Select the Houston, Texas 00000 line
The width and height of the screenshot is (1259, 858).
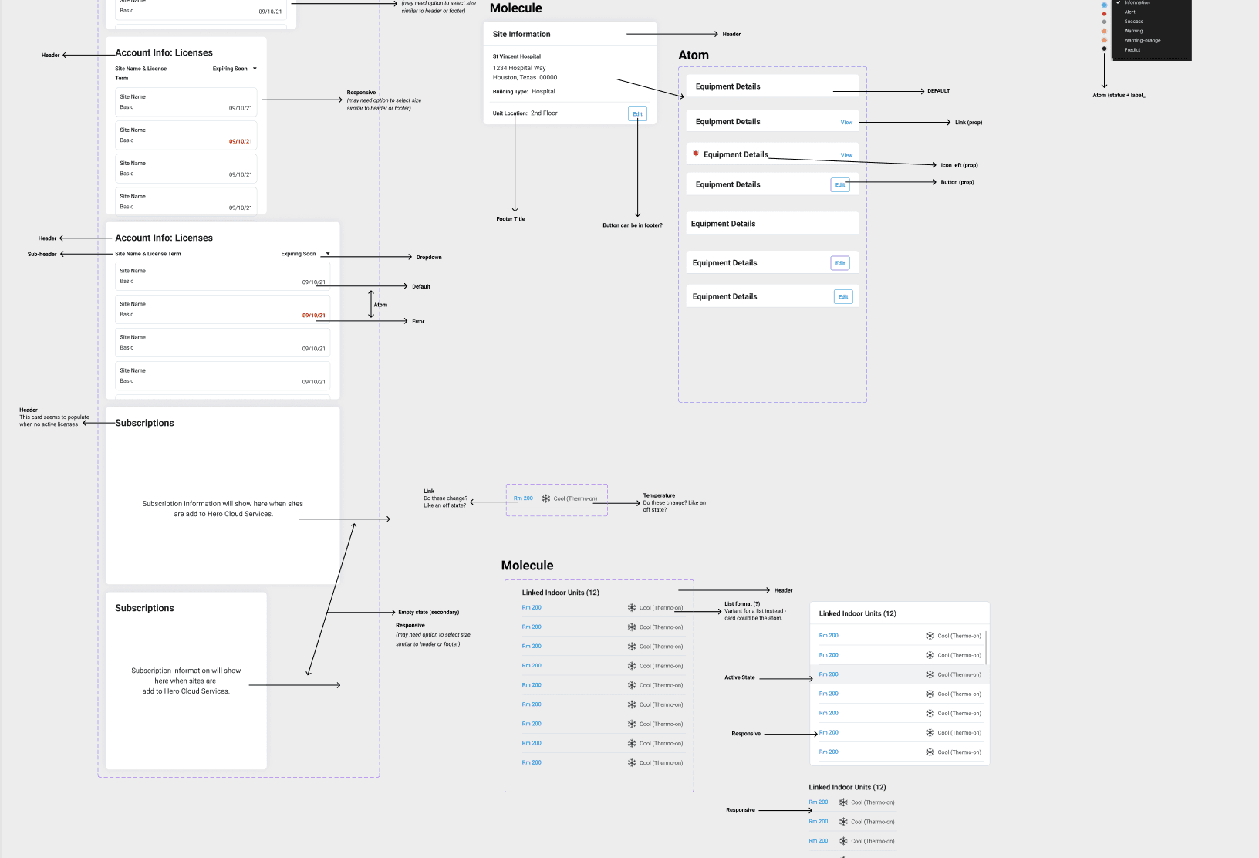[525, 77]
